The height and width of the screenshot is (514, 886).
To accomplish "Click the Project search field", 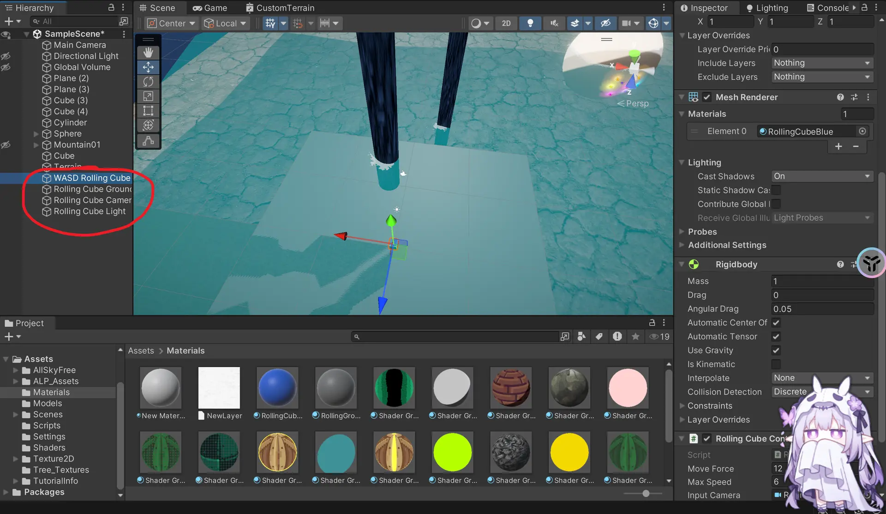I will click(x=455, y=337).
